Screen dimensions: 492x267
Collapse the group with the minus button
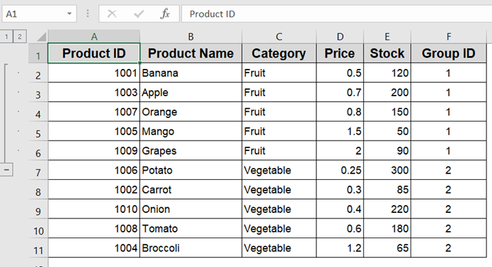click(6, 170)
